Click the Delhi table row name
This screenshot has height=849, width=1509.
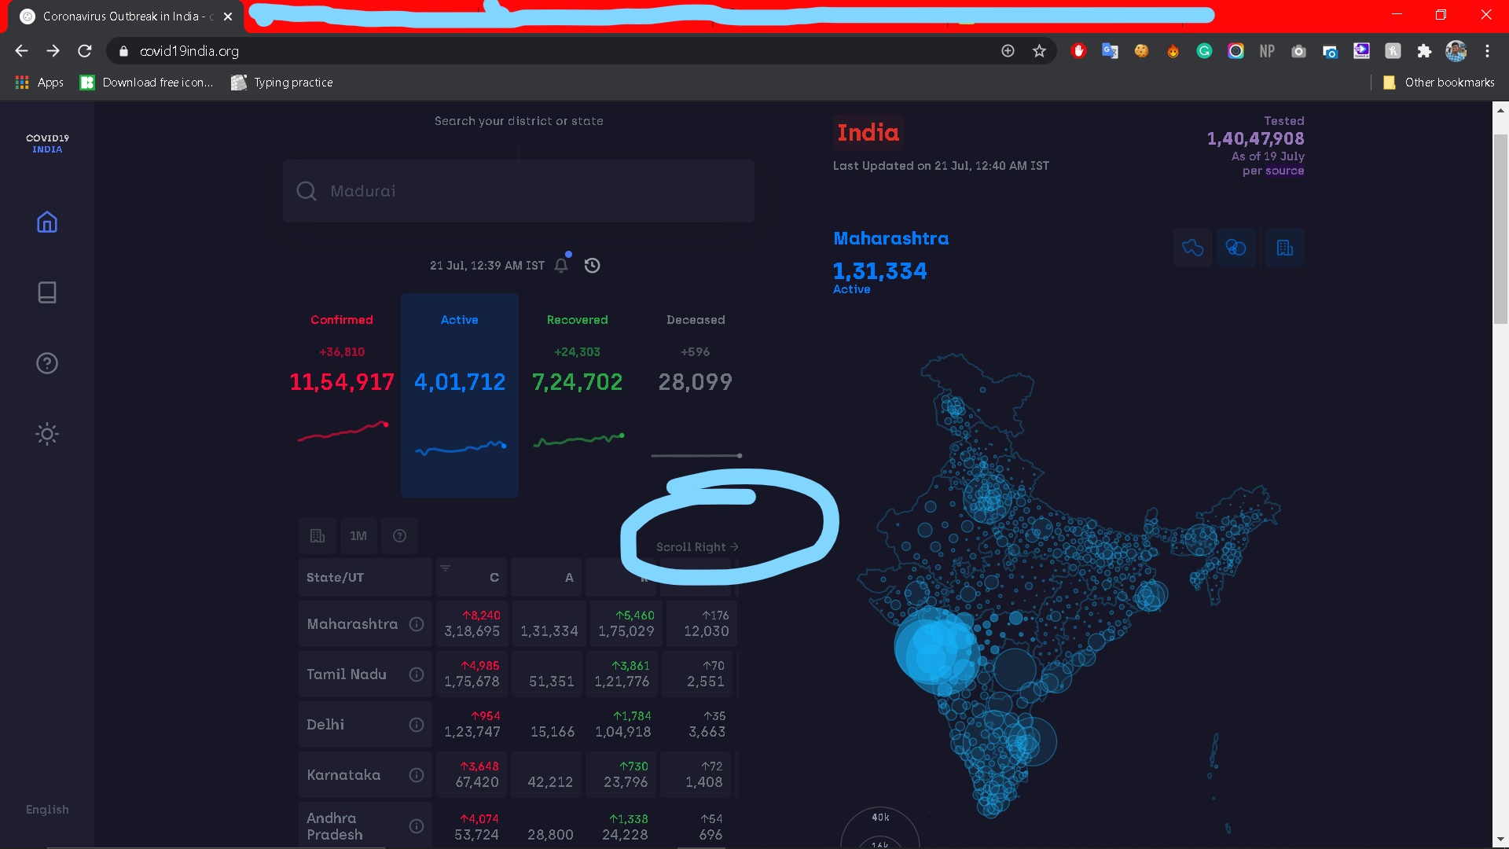tap(325, 725)
